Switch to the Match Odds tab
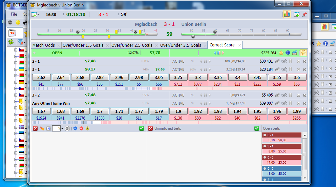 [43, 45]
